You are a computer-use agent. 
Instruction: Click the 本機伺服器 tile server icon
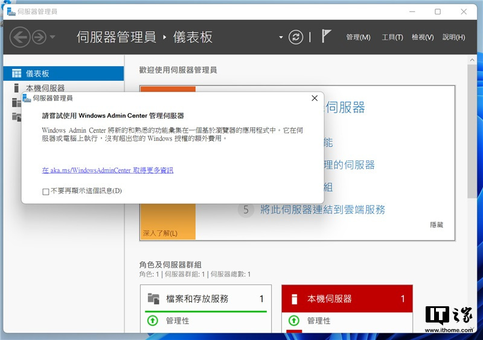294,299
